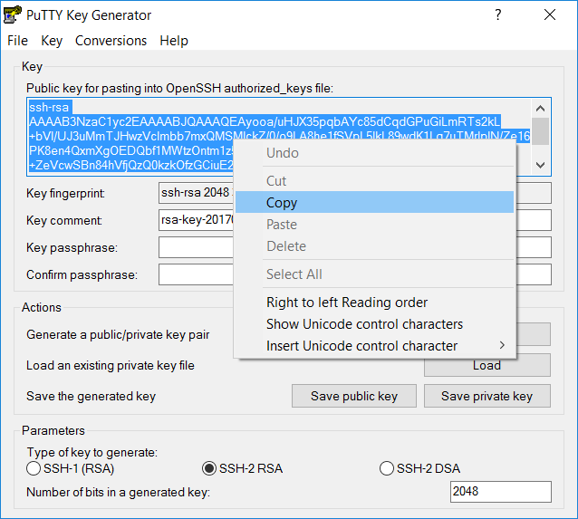Open the Key menu
Screen dimensions: 578x519
coord(52,41)
